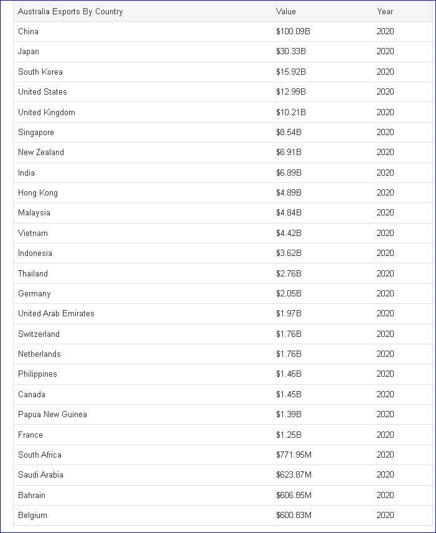Select the Papua New Guinea link
Image resolution: width=436 pixels, height=533 pixels.
click(x=52, y=414)
